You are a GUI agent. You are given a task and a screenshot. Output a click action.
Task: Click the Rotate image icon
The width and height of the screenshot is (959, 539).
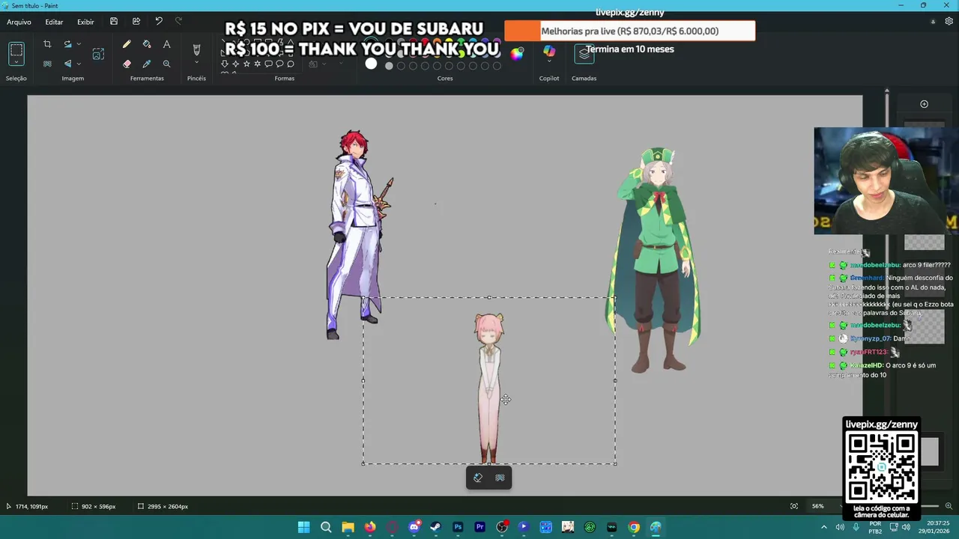pyautogui.click(x=67, y=44)
